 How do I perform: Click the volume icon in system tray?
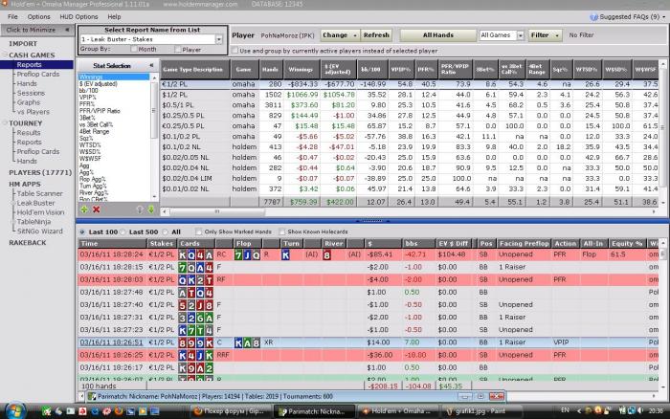pyautogui.click(x=640, y=410)
